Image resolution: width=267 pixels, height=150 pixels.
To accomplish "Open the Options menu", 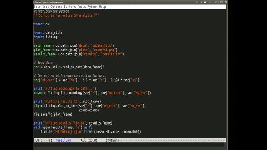I will tap(56, 7).
